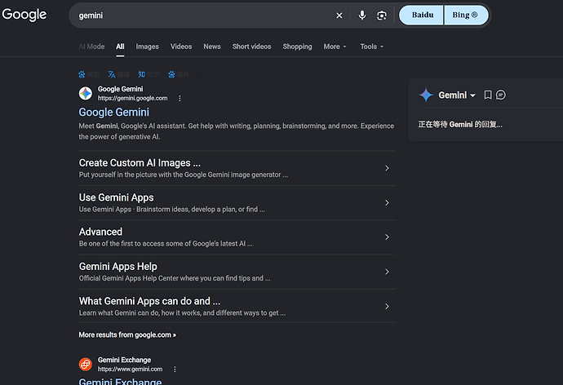The width and height of the screenshot is (563, 385).
Task: Click the chat bubble icon in Gemini panel
Action: click(x=500, y=95)
